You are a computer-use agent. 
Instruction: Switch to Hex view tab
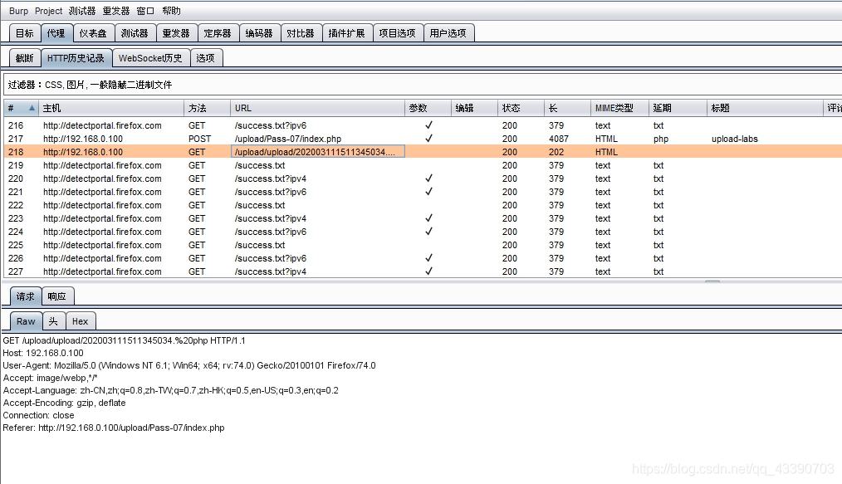click(x=80, y=321)
